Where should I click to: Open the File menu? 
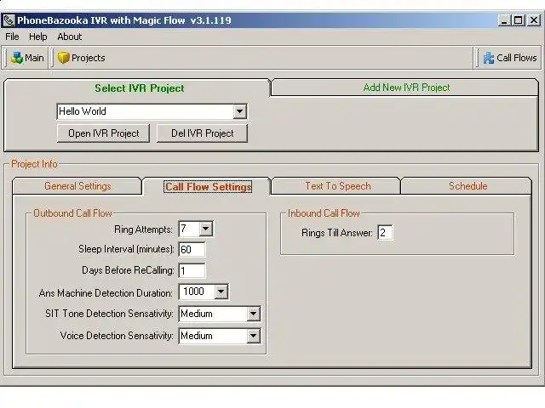(12, 37)
